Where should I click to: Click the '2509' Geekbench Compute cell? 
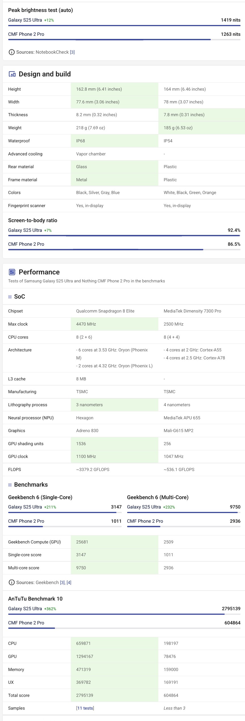202,542
